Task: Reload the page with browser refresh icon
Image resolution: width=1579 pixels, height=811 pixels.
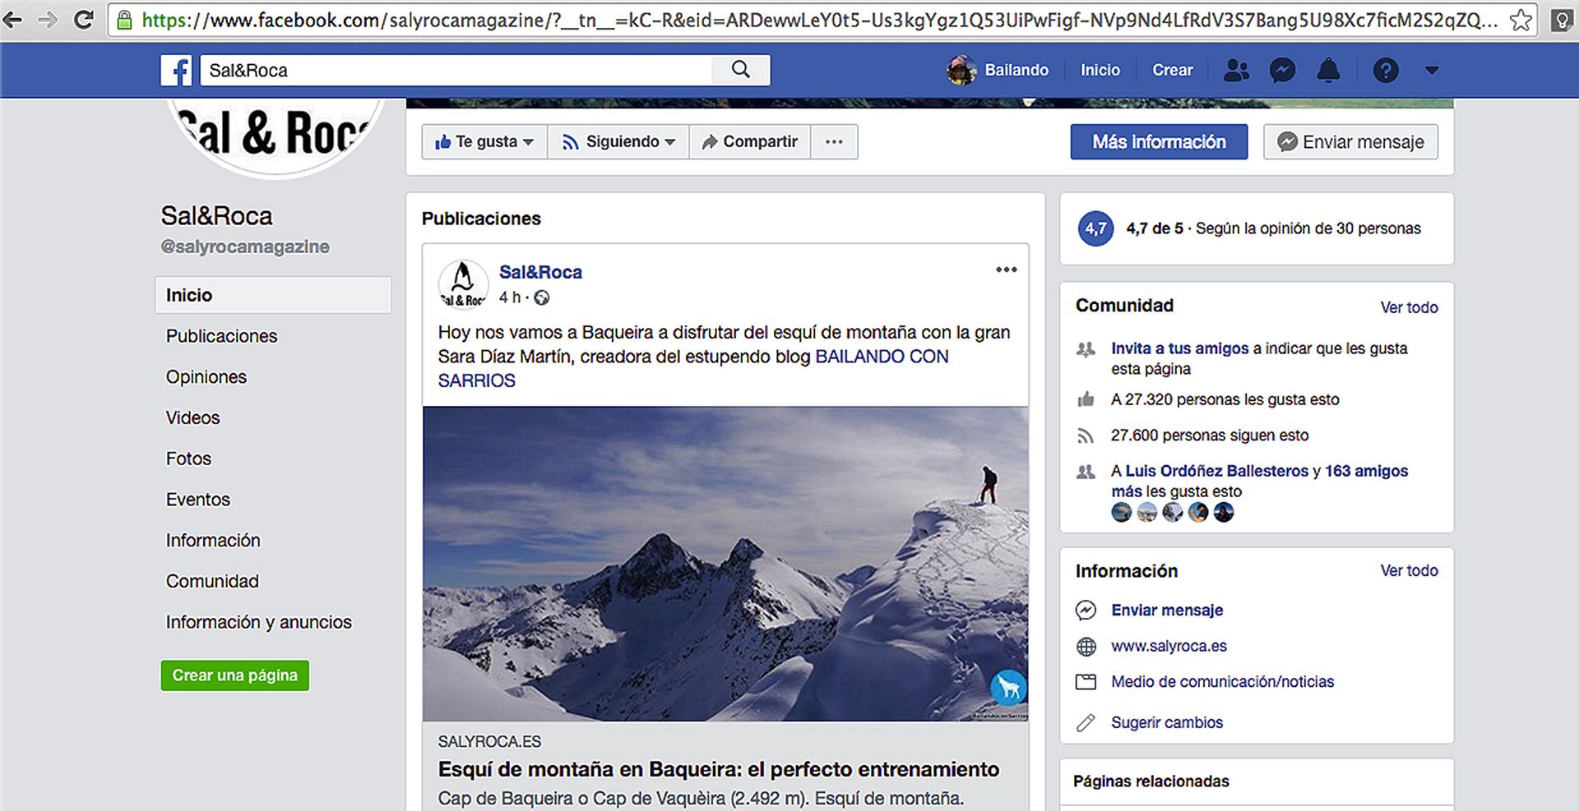Action: (x=83, y=20)
